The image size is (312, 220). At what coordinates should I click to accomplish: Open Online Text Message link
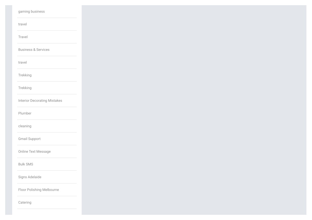pyautogui.click(x=34, y=152)
